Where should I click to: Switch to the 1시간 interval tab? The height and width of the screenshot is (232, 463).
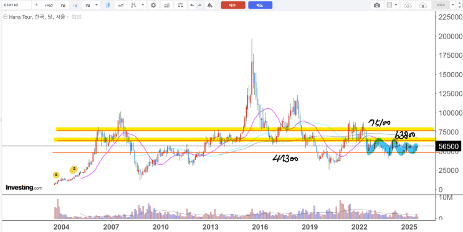point(49,6)
